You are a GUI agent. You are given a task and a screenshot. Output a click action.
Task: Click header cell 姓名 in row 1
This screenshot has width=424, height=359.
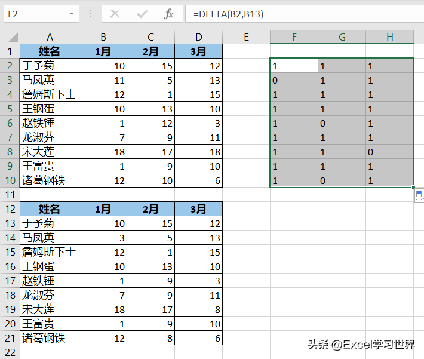[50, 51]
